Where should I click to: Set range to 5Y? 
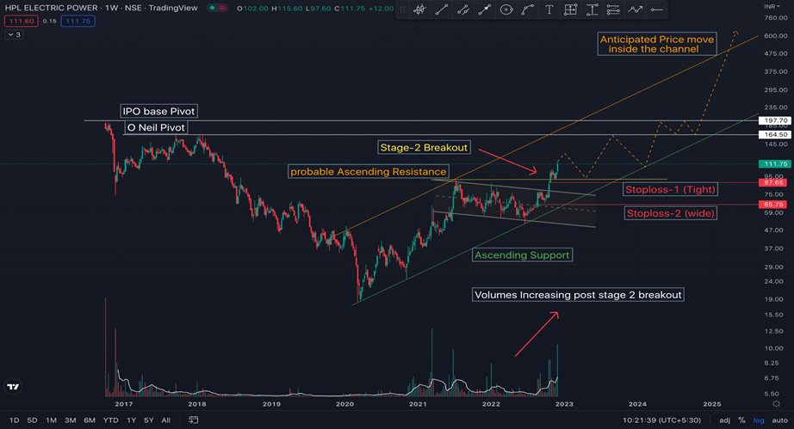coord(148,420)
